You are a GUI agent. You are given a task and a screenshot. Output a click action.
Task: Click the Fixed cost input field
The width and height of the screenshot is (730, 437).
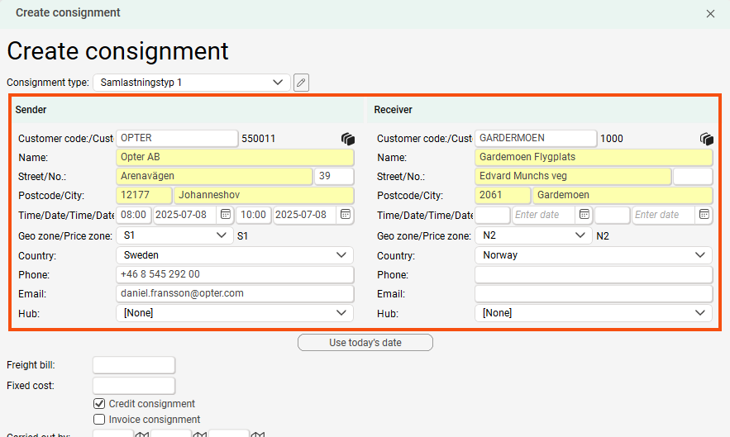click(134, 386)
